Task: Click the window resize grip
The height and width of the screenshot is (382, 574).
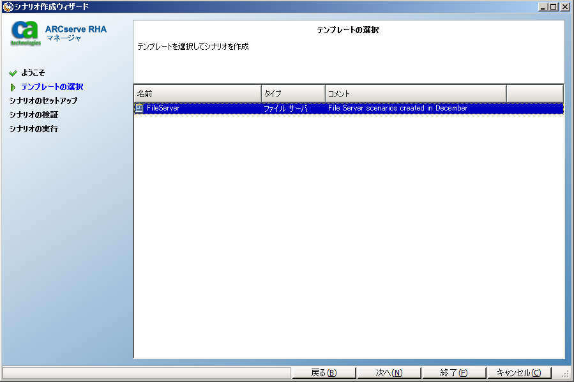Action: point(566,374)
